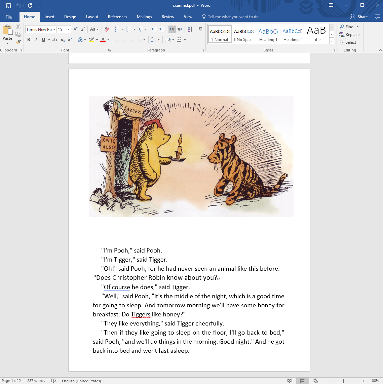
Task: Click the Find button
Action: pyautogui.click(x=347, y=27)
